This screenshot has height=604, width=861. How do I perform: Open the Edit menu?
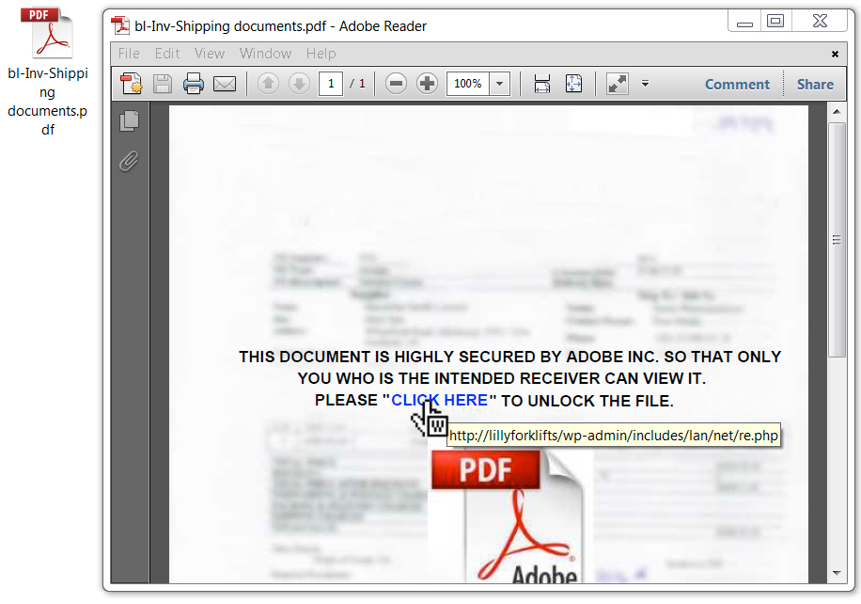167,54
